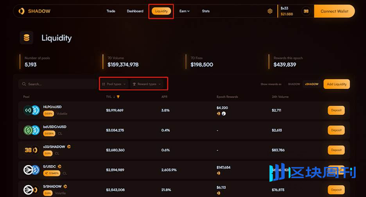Click the 0.025% fee badge for bdUSDC/xUSD

(x=49, y=133)
